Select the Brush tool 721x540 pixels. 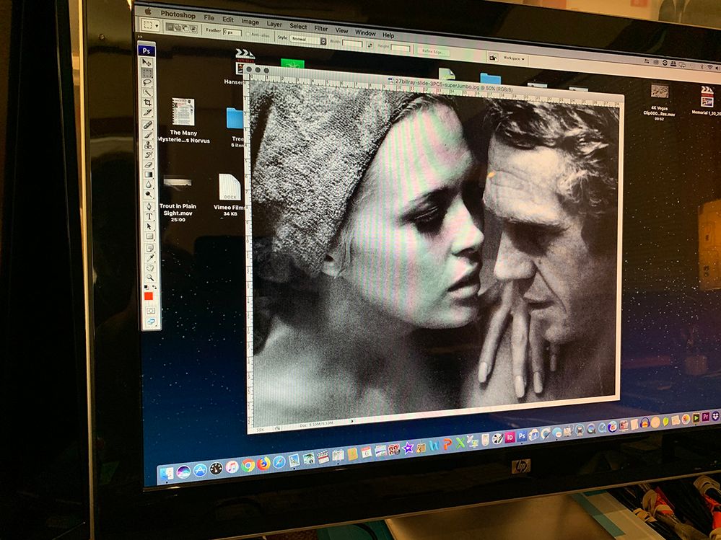pos(148,135)
